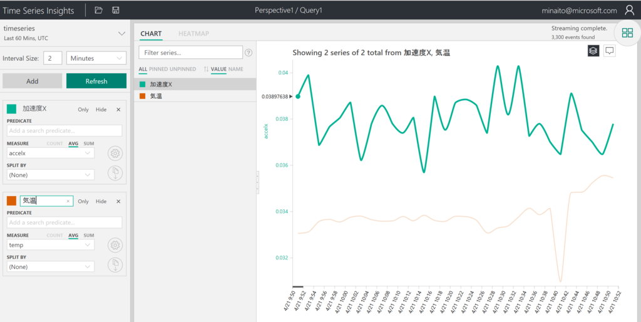
Task: Click the 気温 name edit field
Action: [x=46, y=201]
